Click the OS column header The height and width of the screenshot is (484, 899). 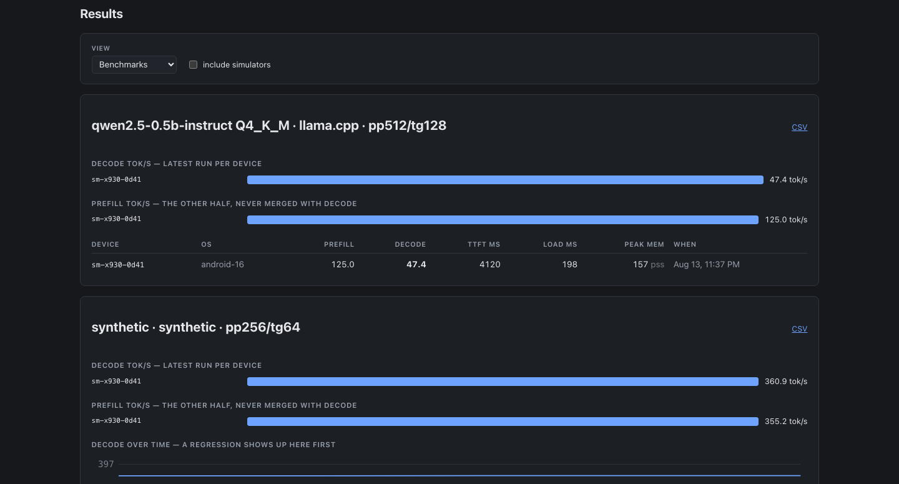click(206, 244)
